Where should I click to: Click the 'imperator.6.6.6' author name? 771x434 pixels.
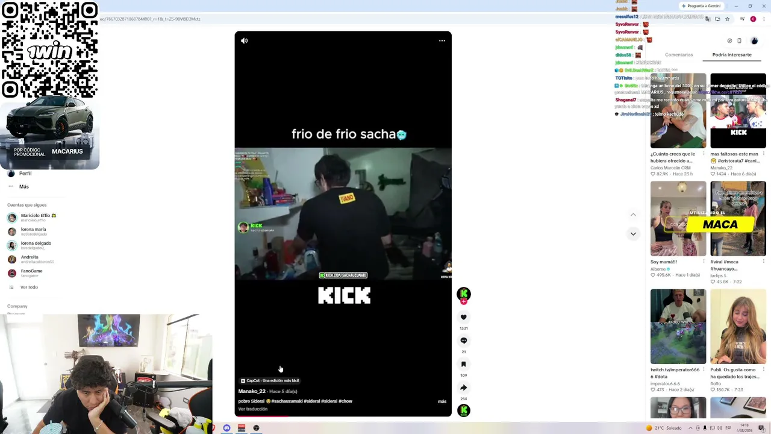[x=665, y=383]
